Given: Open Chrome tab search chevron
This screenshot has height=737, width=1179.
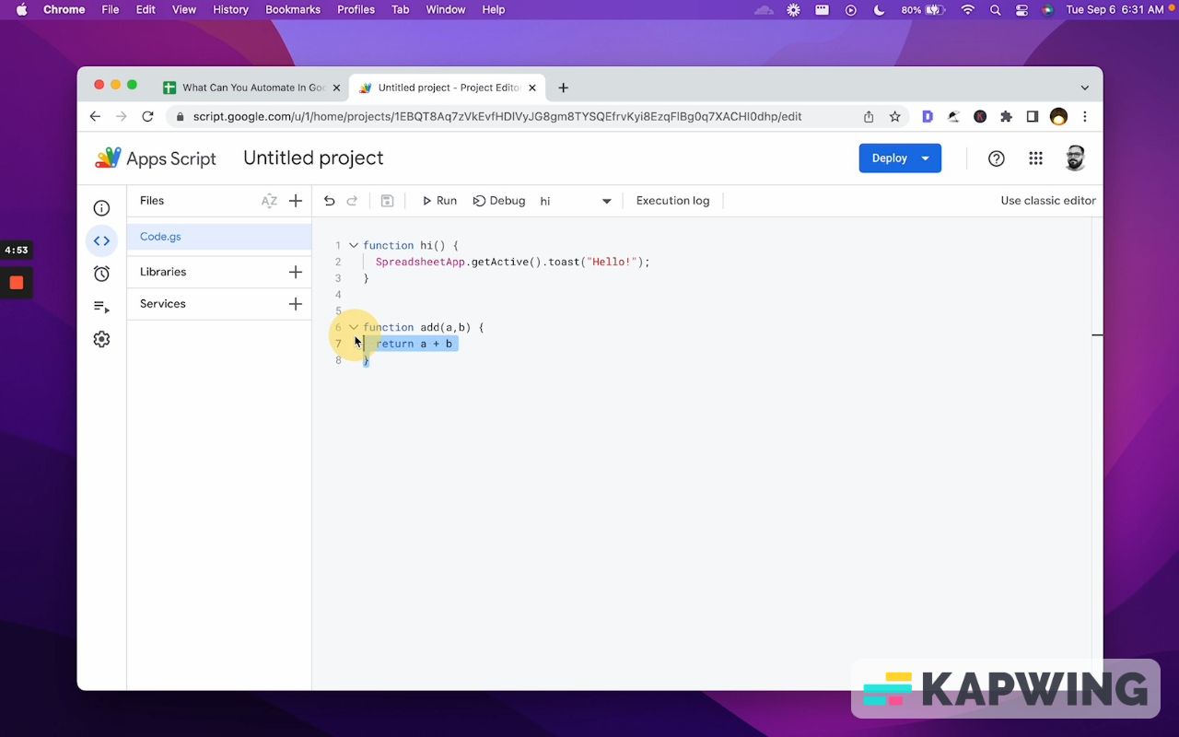Looking at the screenshot, I should click(1085, 88).
